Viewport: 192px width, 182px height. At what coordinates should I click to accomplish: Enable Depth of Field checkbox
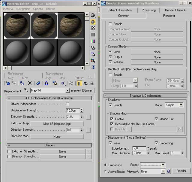click(110, 75)
